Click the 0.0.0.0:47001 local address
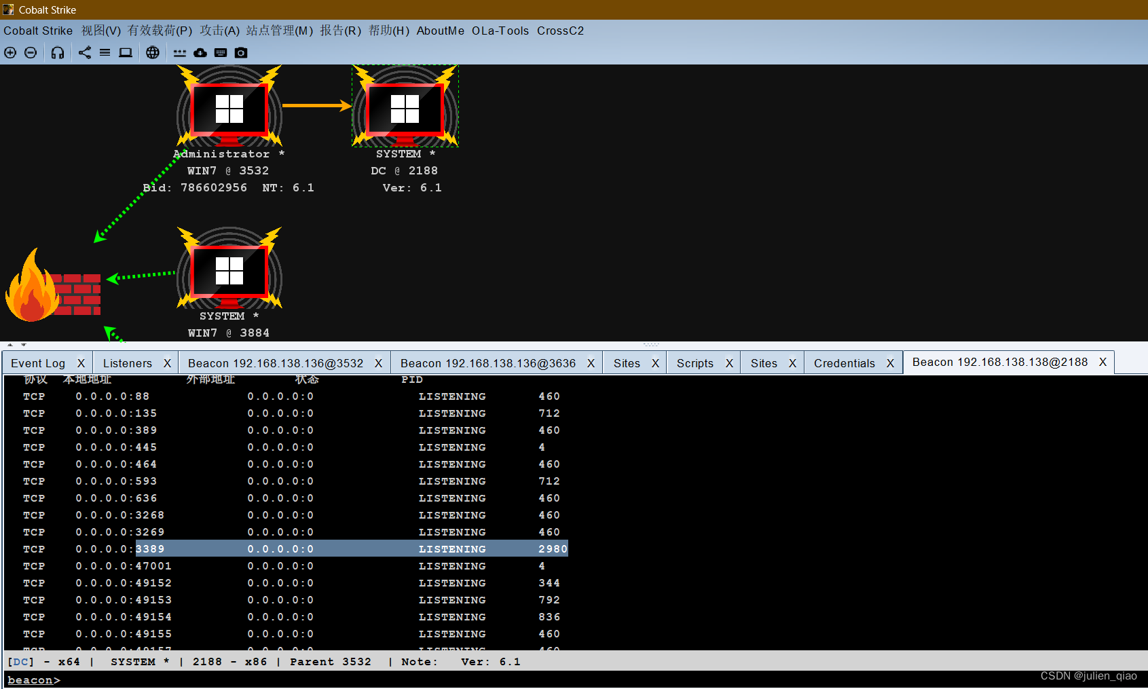 pos(124,565)
